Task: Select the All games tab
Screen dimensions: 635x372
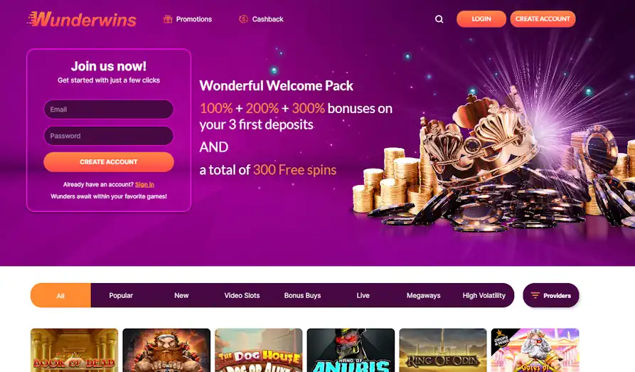Action: tap(60, 295)
